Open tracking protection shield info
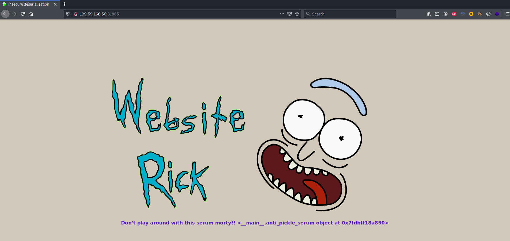Screen dimensions: 510x241 [x=68, y=14]
